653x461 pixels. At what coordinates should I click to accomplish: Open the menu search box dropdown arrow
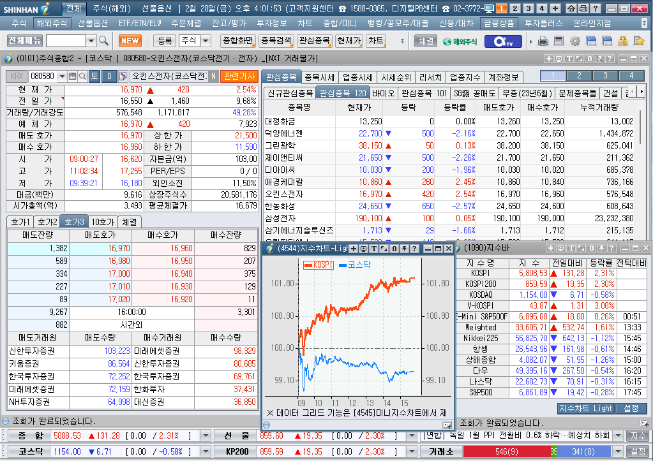pos(92,41)
